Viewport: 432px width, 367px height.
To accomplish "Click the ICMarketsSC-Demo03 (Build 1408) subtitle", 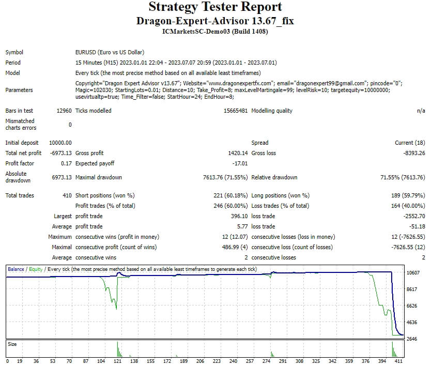I will tap(215, 31).
